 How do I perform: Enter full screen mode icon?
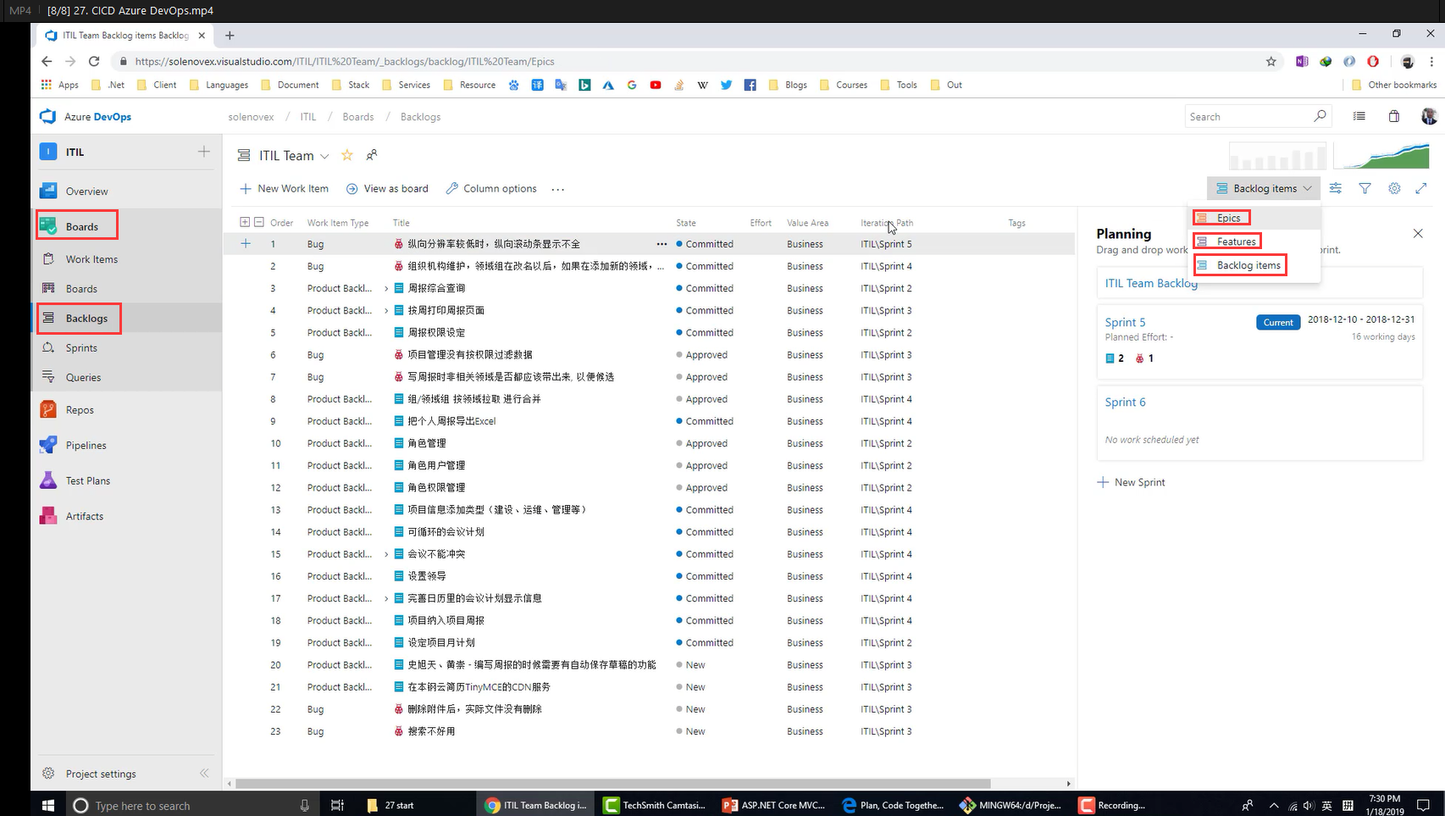click(x=1421, y=188)
